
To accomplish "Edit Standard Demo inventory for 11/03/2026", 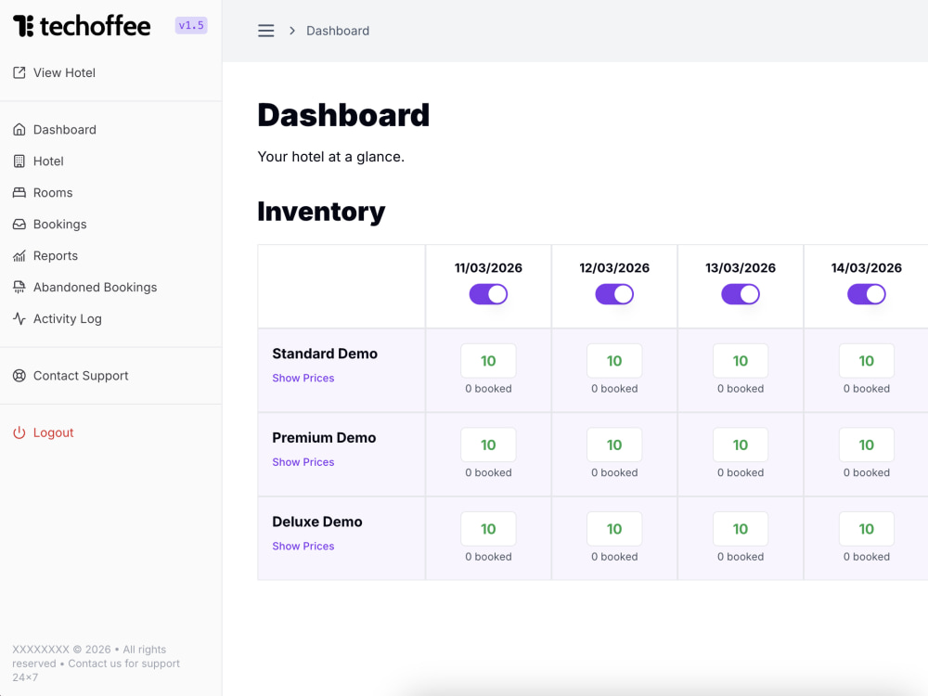I will click(488, 360).
